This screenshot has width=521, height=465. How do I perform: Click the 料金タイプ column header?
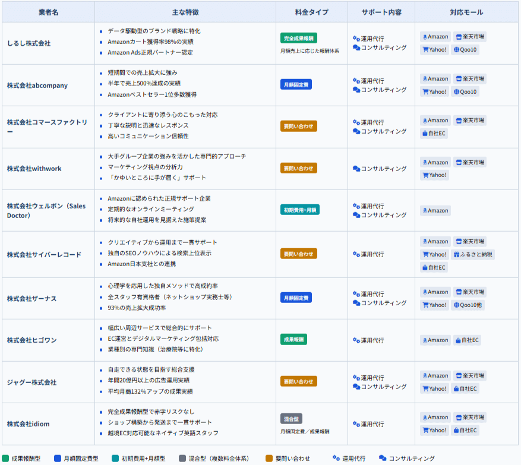point(312,12)
